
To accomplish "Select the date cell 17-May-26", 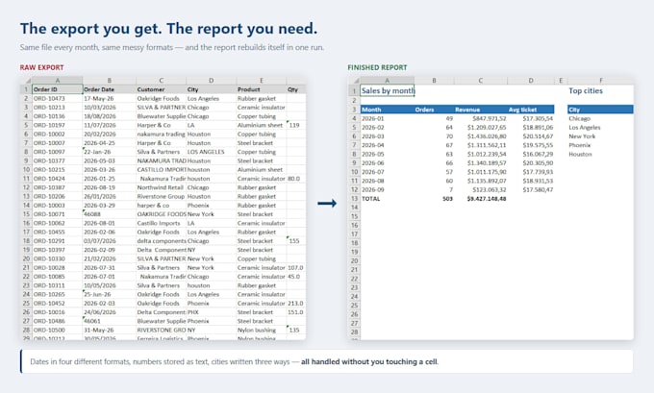I will click(x=110, y=98).
